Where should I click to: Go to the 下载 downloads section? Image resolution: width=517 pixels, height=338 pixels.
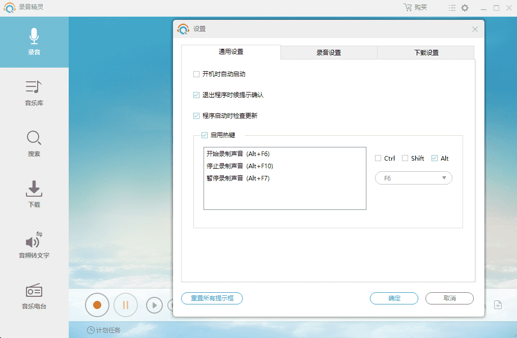[34, 193]
